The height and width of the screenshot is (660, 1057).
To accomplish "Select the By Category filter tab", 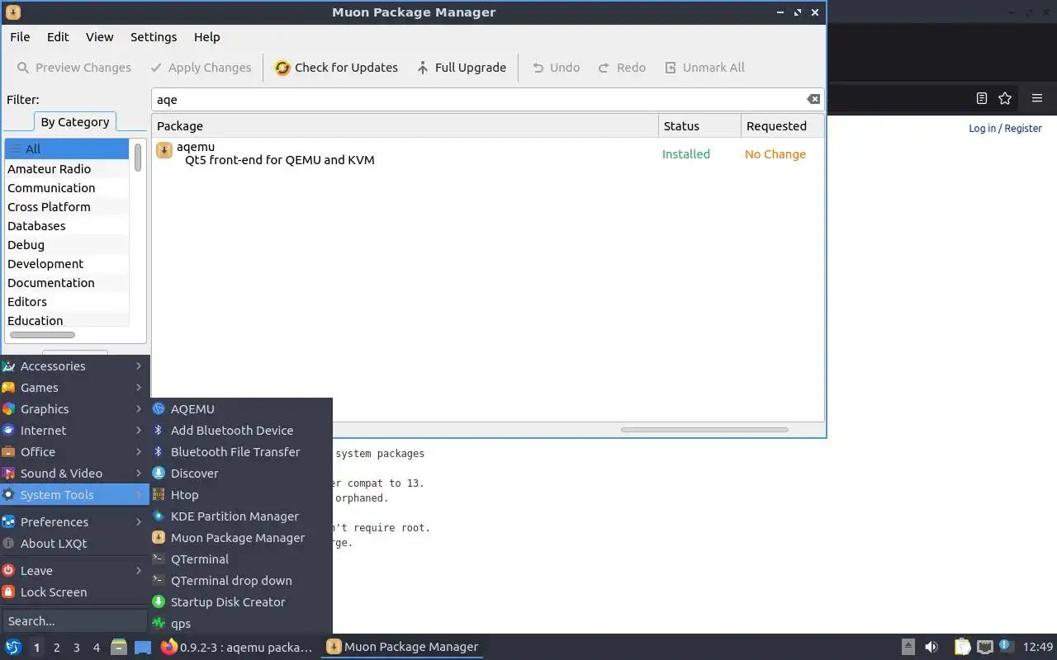I will (x=75, y=122).
